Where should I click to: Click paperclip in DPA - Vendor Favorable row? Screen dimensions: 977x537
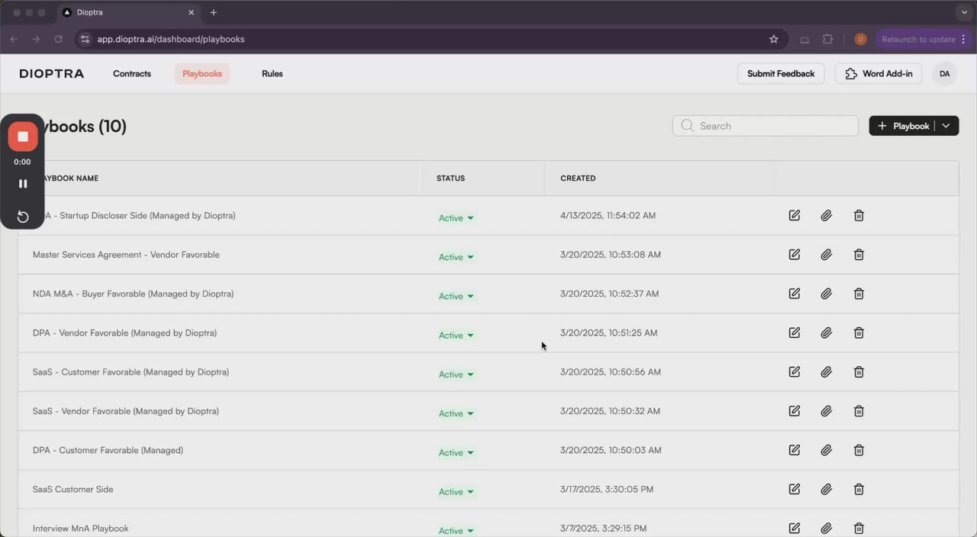[x=826, y=333]
